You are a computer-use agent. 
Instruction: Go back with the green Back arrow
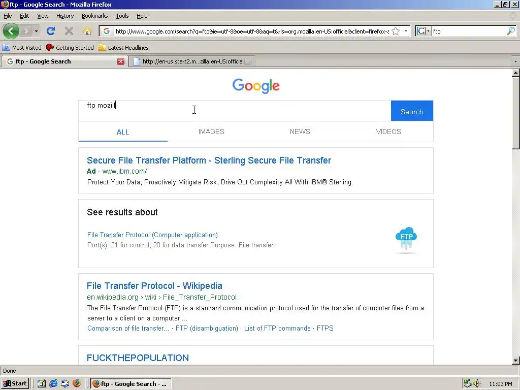tap(11, 31)
